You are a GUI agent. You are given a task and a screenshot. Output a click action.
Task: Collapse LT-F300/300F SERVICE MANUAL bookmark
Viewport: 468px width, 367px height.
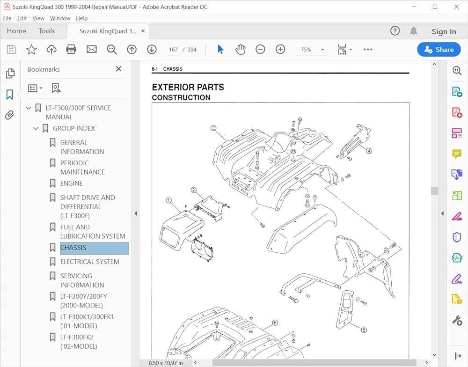coord(29,108)
